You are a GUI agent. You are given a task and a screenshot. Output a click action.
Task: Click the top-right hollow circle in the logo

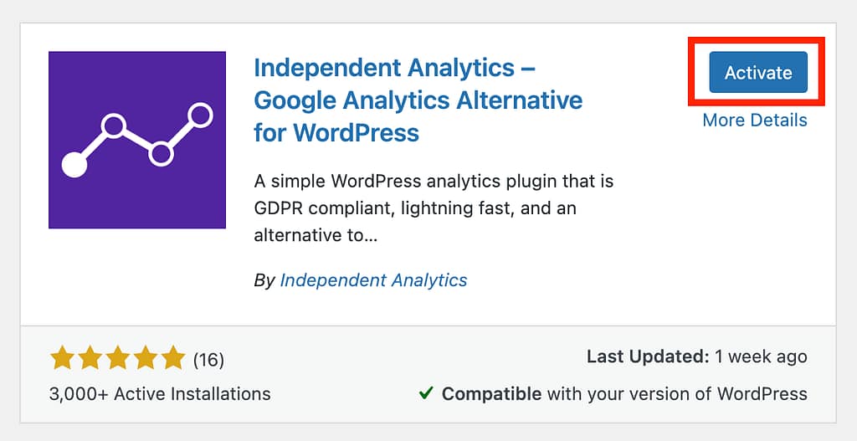(200, 114)
